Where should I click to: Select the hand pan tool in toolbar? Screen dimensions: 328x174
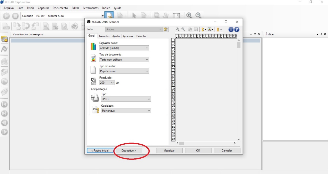pyautogui.click(x=166, y=16)
